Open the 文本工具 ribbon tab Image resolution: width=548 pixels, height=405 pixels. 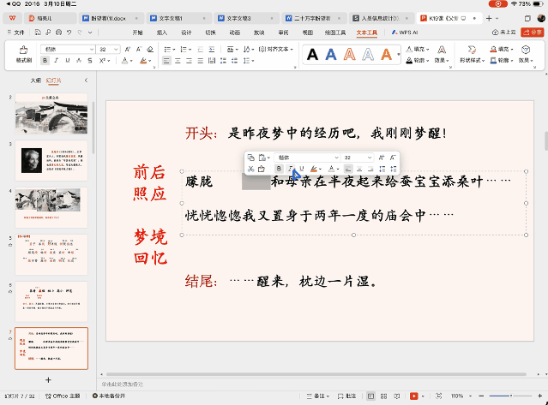[x=366, y=32]
